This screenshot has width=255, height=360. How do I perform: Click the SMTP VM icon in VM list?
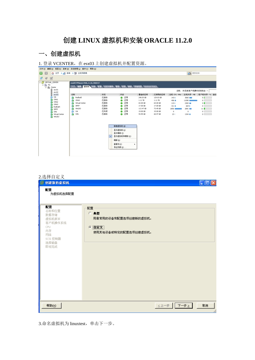[x=72, y=106]
